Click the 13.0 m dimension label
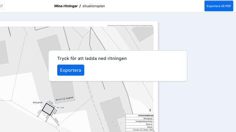The image size is (236, 132). [57, 120]
